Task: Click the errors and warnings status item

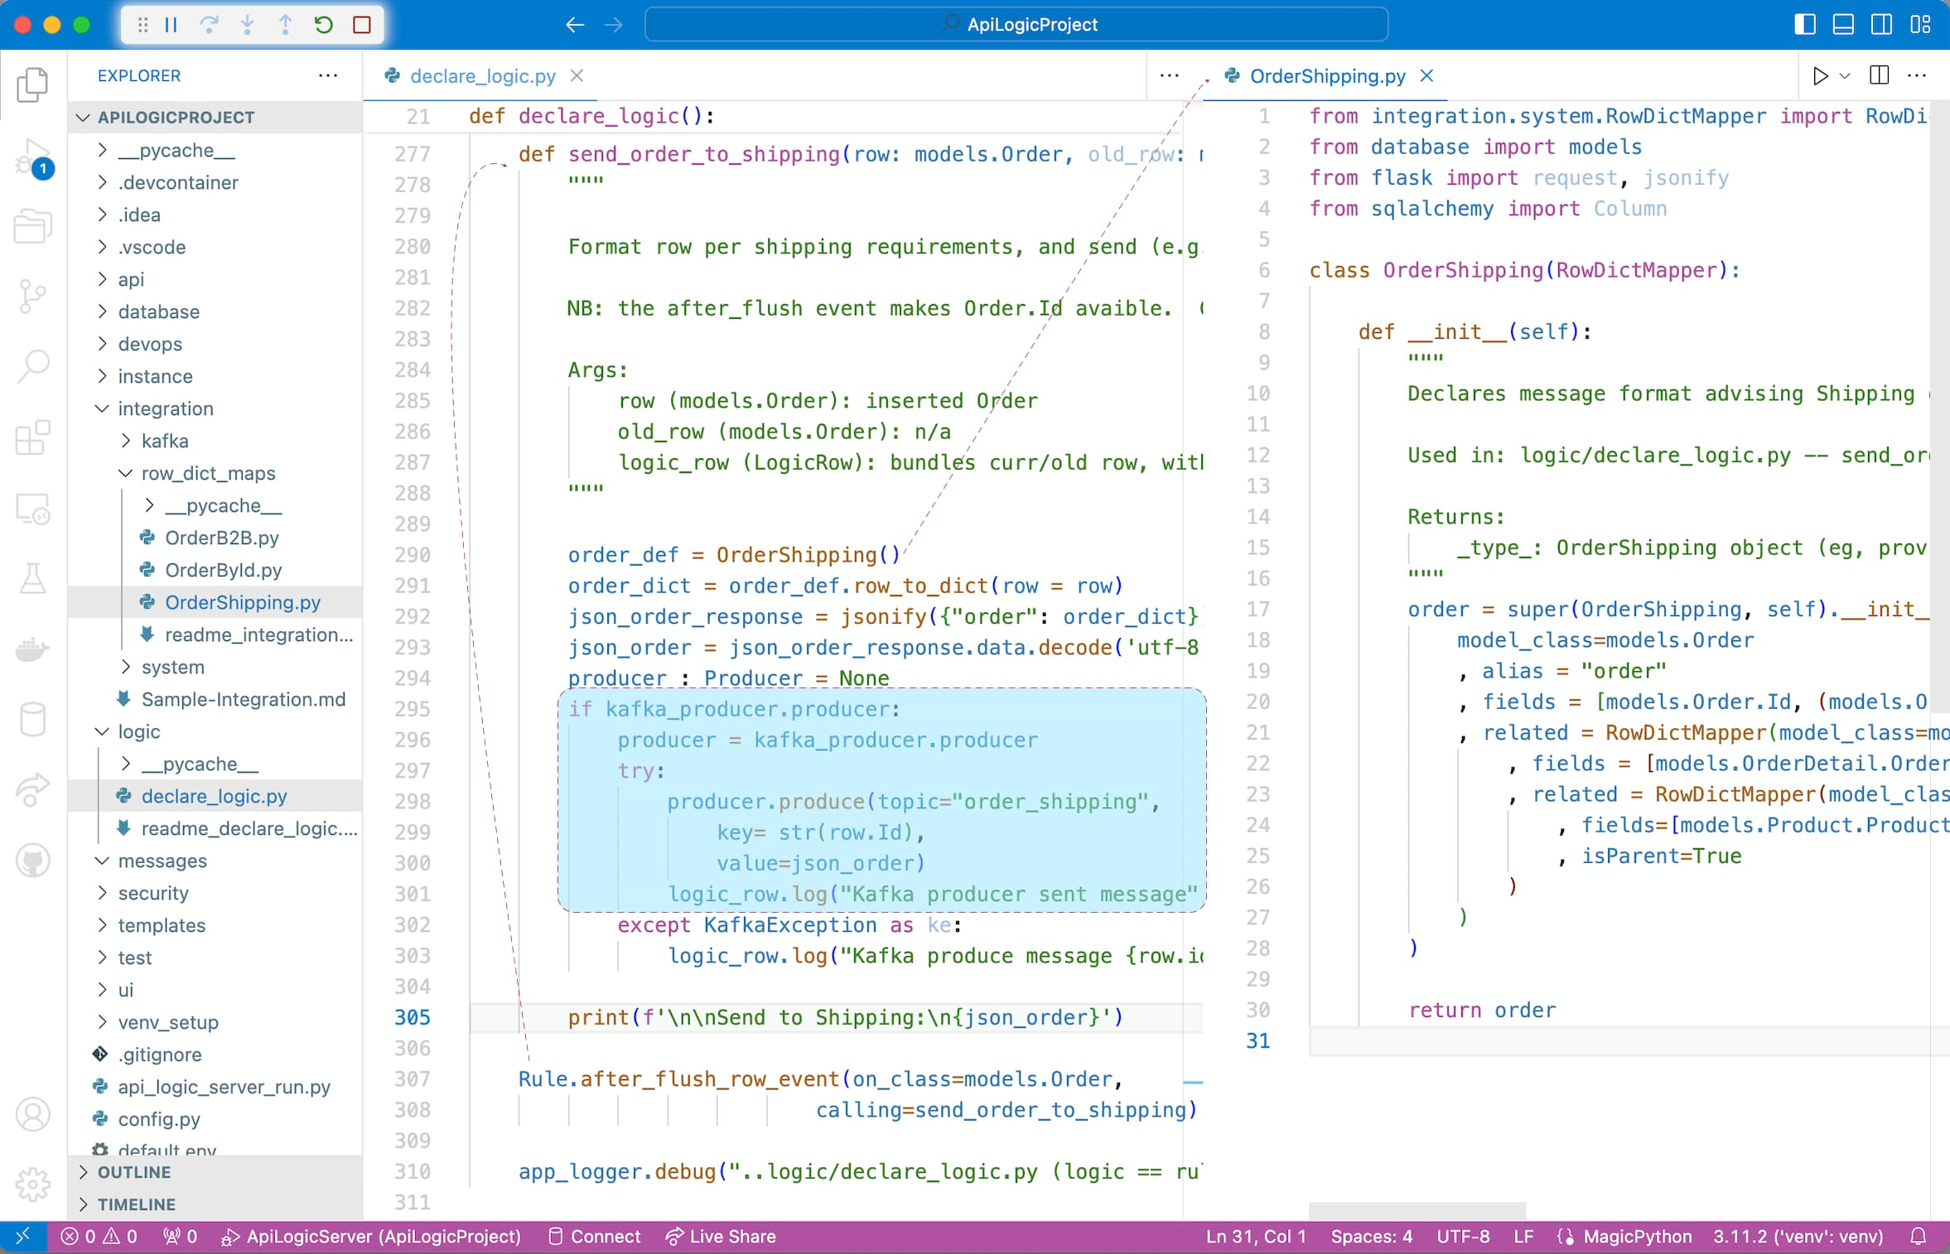Action: coord(99,1237)
